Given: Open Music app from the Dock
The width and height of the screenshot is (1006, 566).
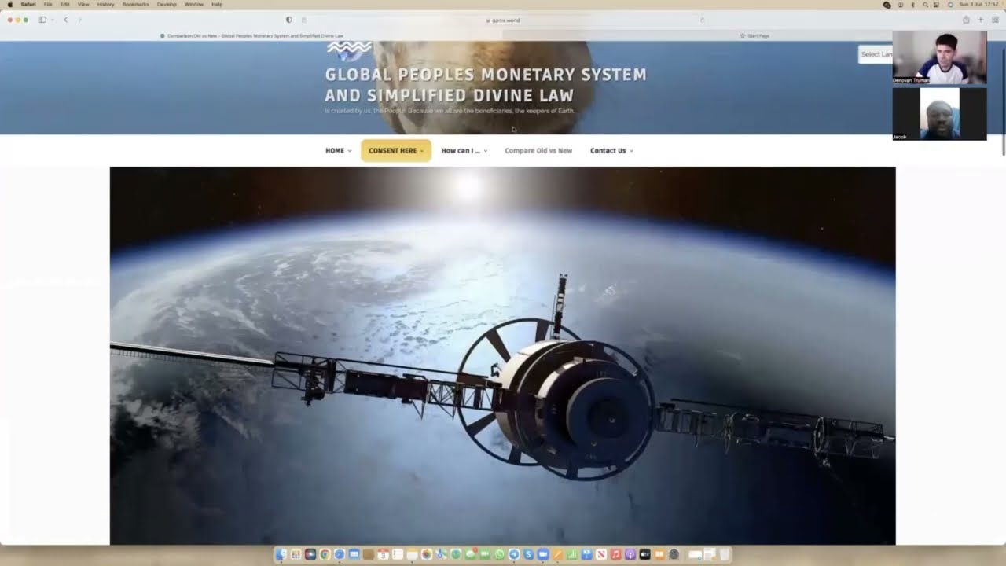Looking at the screenshot, I should 615,554.
